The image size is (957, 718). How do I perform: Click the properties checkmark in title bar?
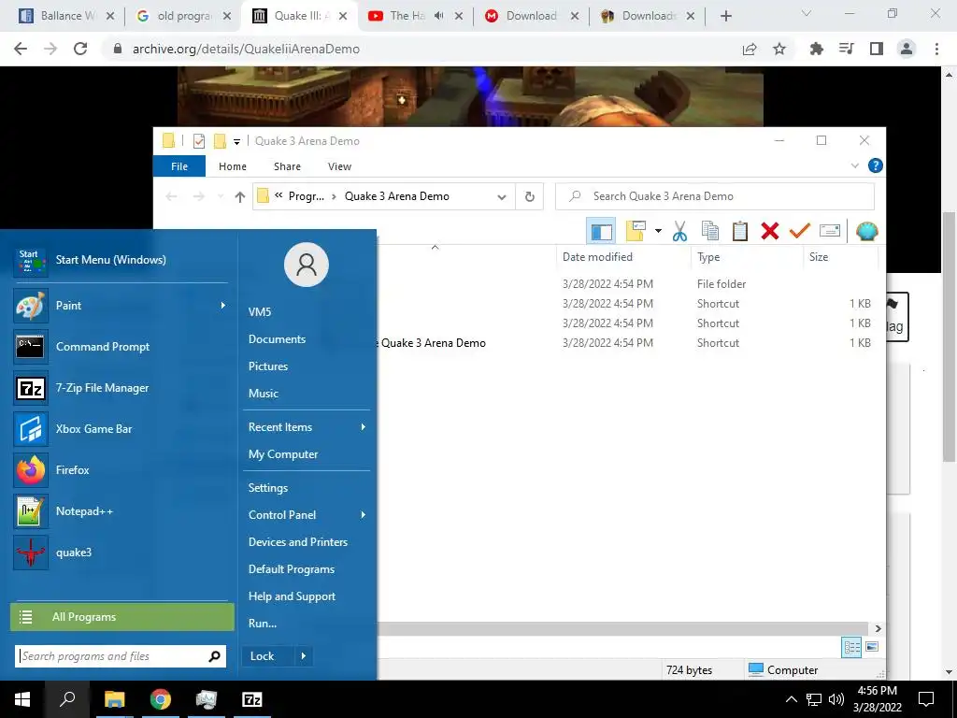point(199,141)
